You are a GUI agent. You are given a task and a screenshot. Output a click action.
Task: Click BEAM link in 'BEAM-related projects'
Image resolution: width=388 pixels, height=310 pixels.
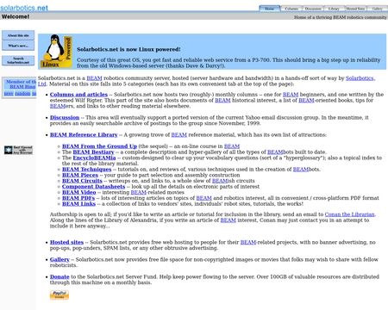click(x=248, y=242)
